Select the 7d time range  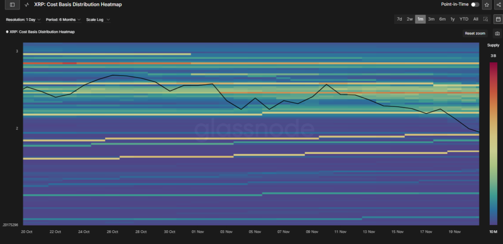[x=399, y=19]
